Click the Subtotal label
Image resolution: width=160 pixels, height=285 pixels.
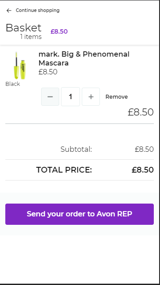click(x=76, y=149)
